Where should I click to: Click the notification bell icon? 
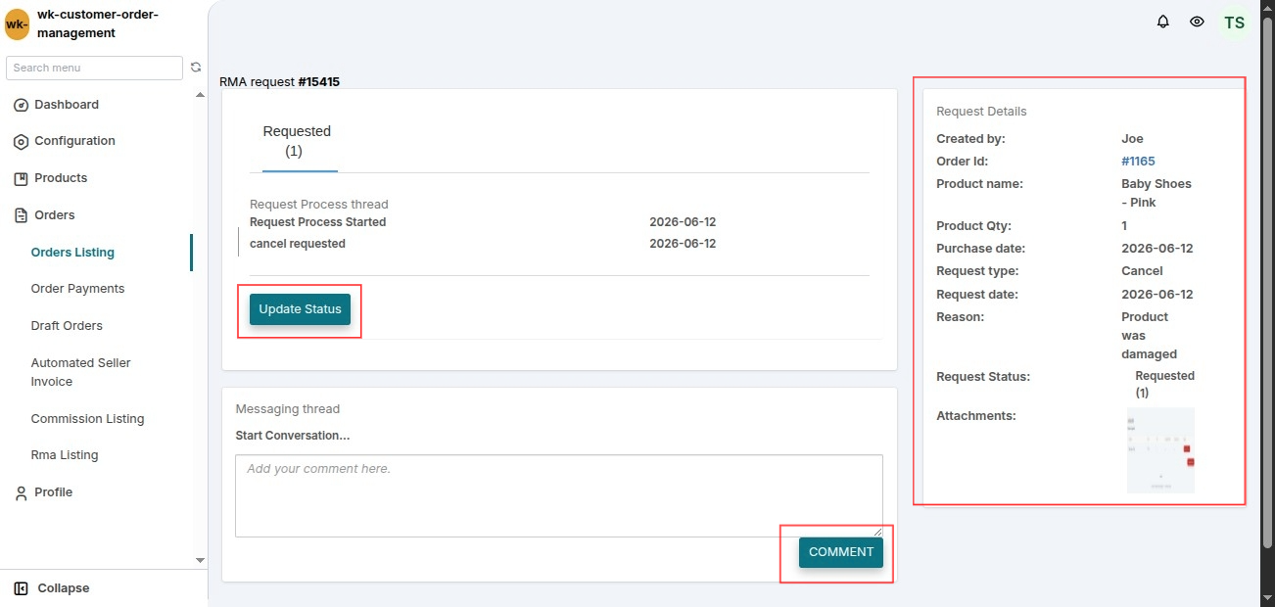click(x=1163, y=22)
